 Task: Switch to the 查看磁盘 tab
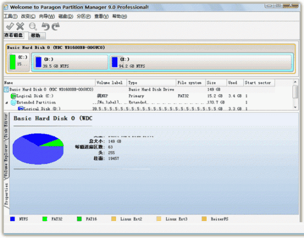14,35
